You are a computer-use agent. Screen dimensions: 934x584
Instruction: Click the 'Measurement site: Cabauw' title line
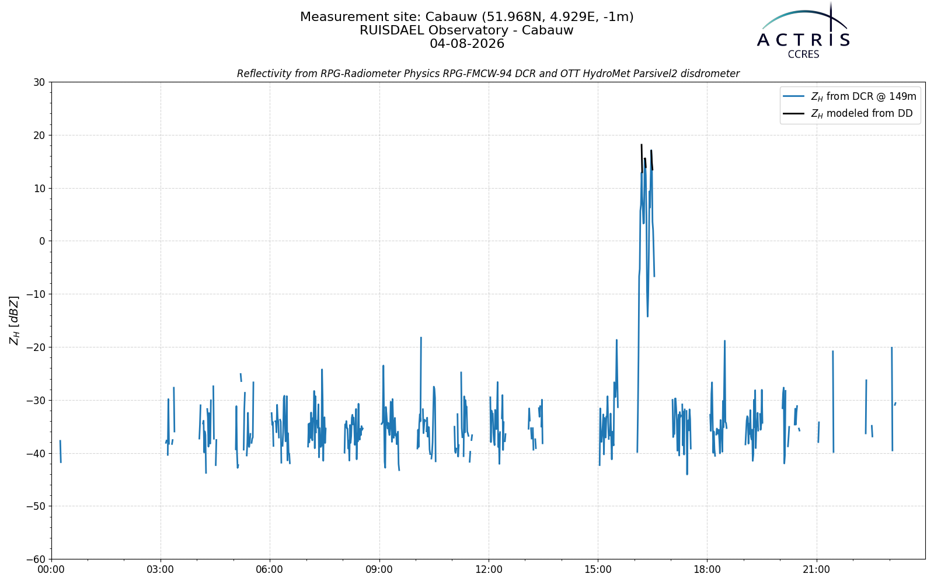click(x=467, y=17)
